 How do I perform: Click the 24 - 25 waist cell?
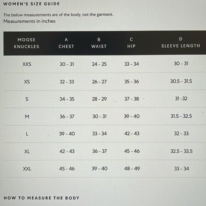coord(99,64)
